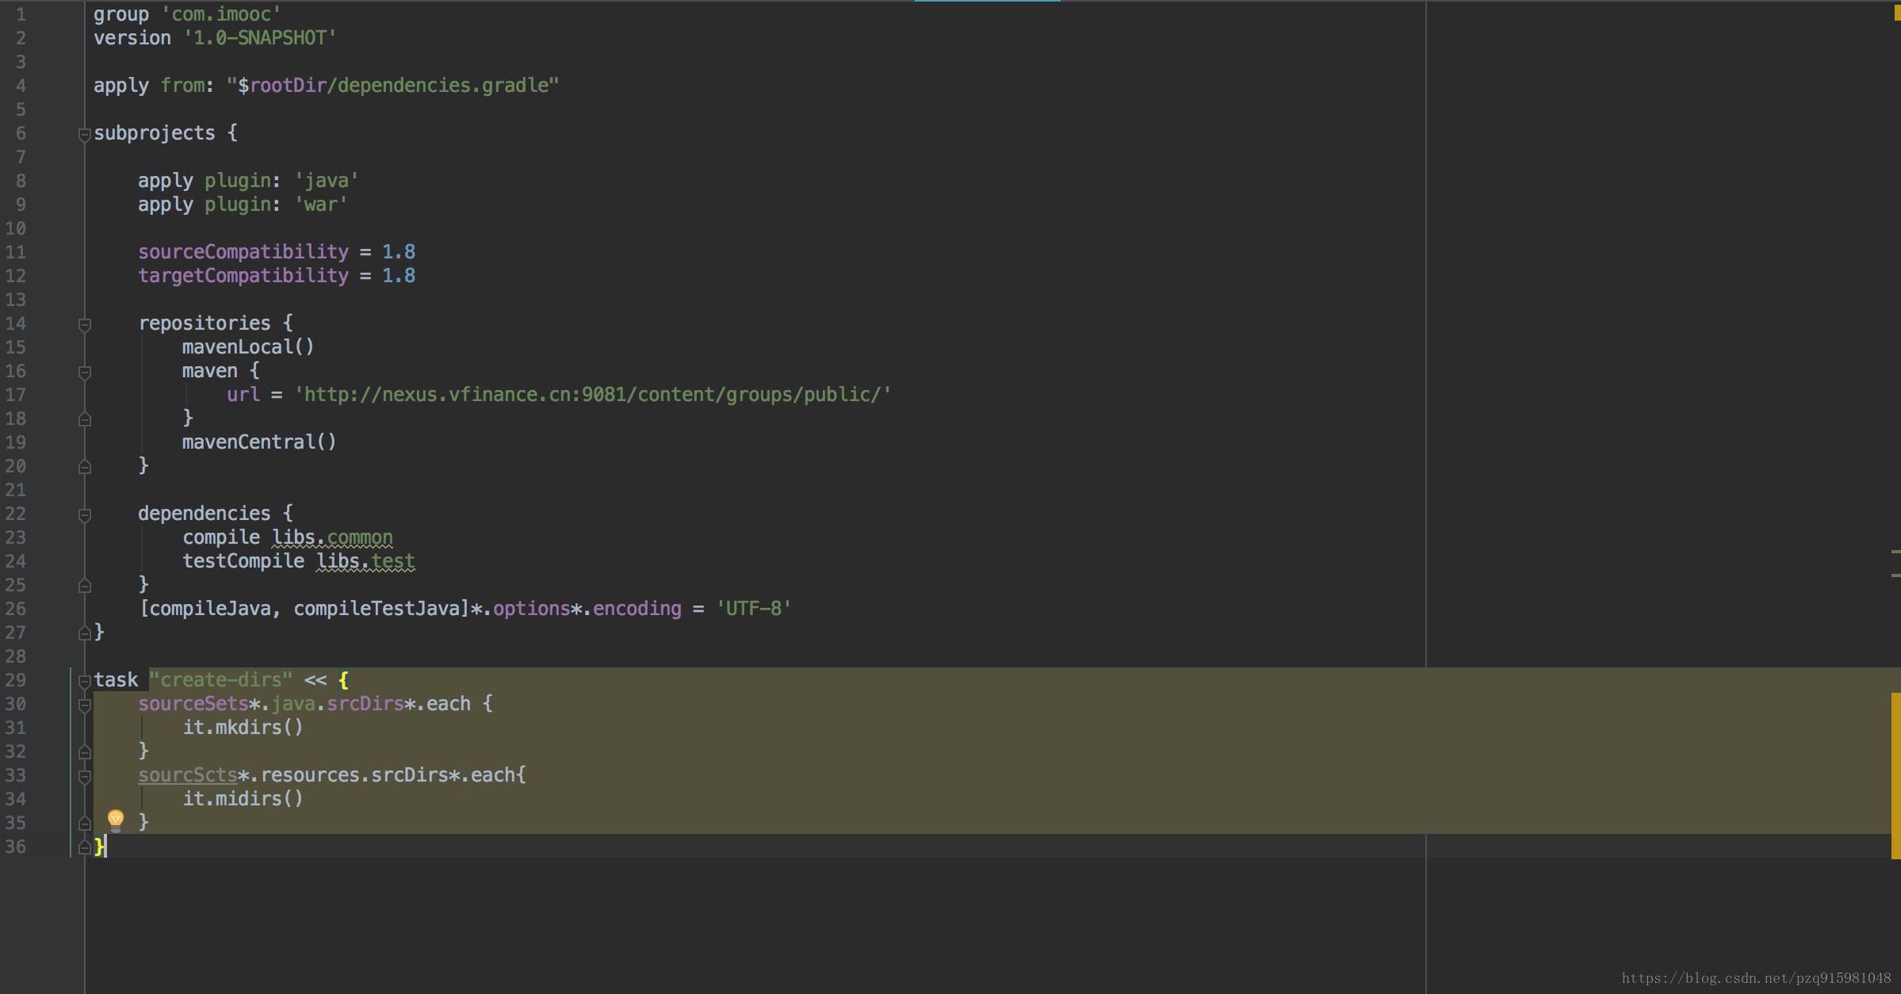
Task: Click the closing fold marker on line 27
Action: coord(84,633)
